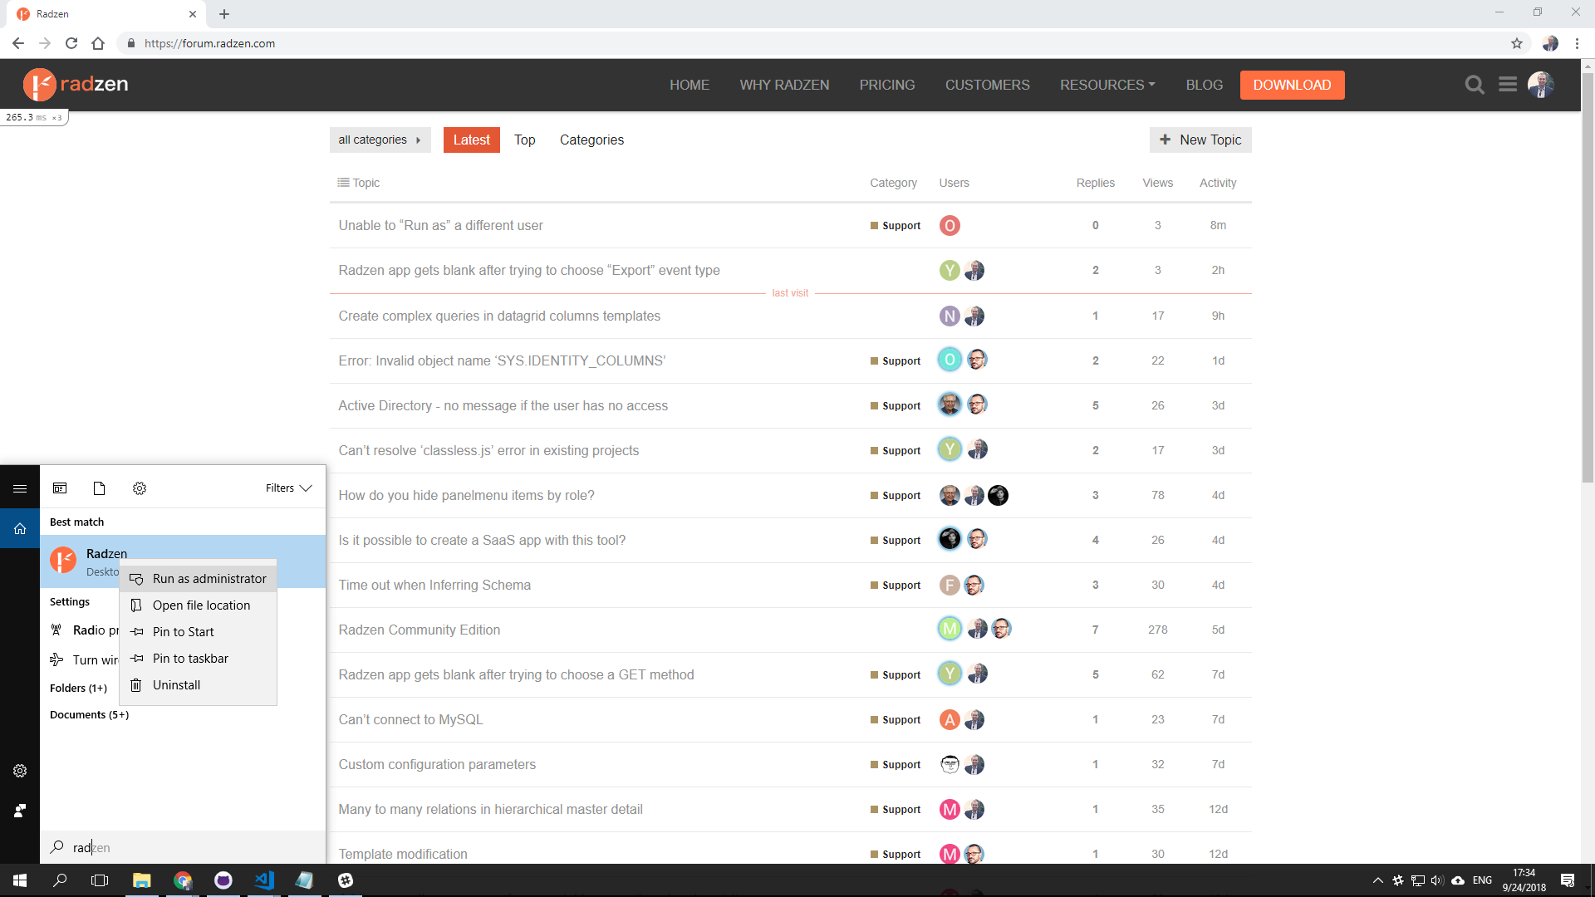The height and width of the screenshot is (897, 1595).
Task: Filter search results by settings gear icon
Action: [140, 488]
